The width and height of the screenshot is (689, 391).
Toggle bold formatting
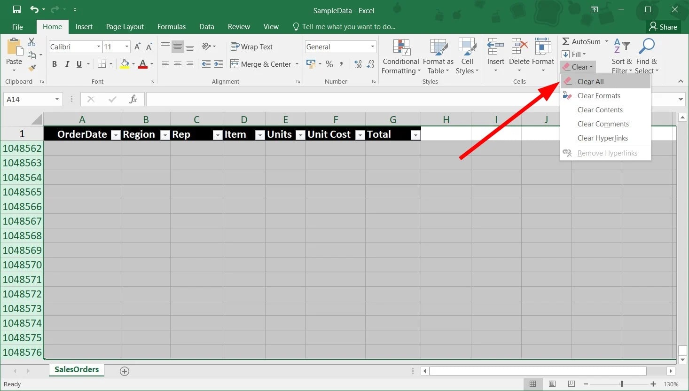click(x=54, y=64)
